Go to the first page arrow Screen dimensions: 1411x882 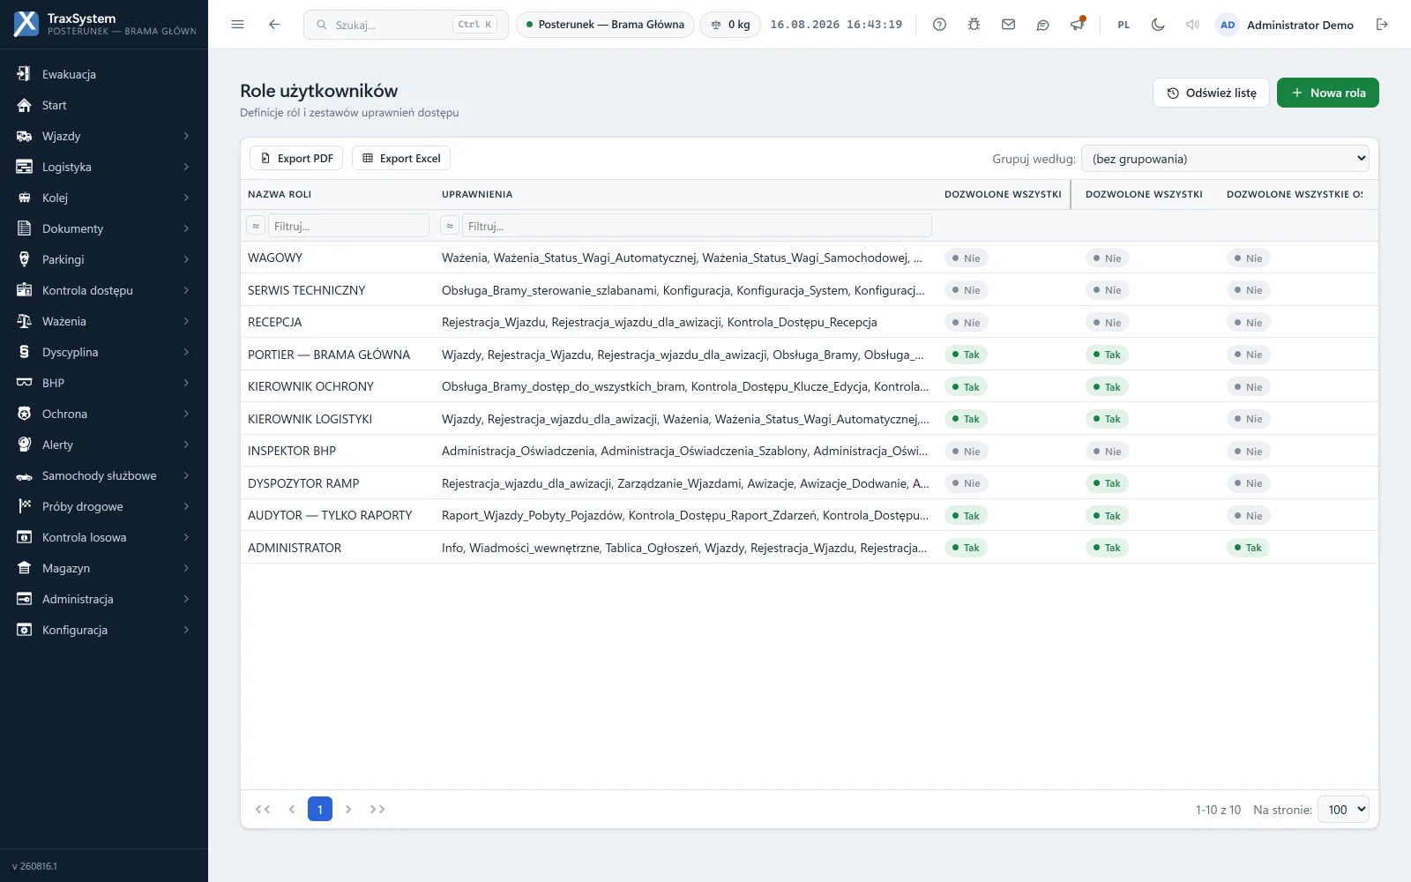pyautogui.click(x=263, y=809)
